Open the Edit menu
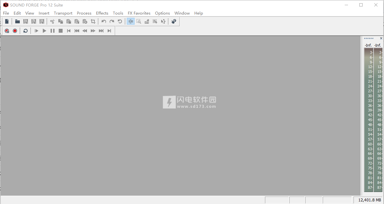This screenshot has height=204, width=384. click(17, 13)
